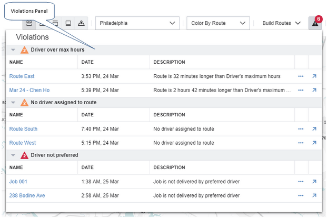327x218 pixels.
Task: Select the layout icon with top bar above window
Action: pos(55,23)
